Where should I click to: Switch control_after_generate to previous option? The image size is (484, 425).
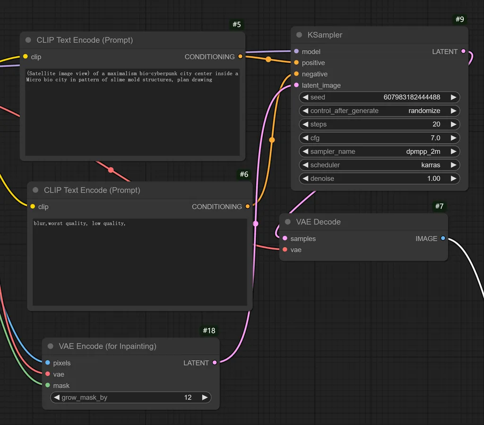tap(305, 110)
